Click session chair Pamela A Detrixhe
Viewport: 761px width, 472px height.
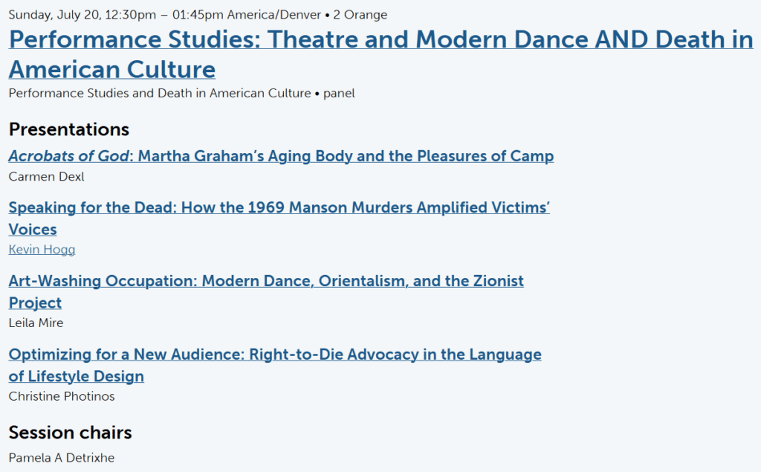[62, 457]
